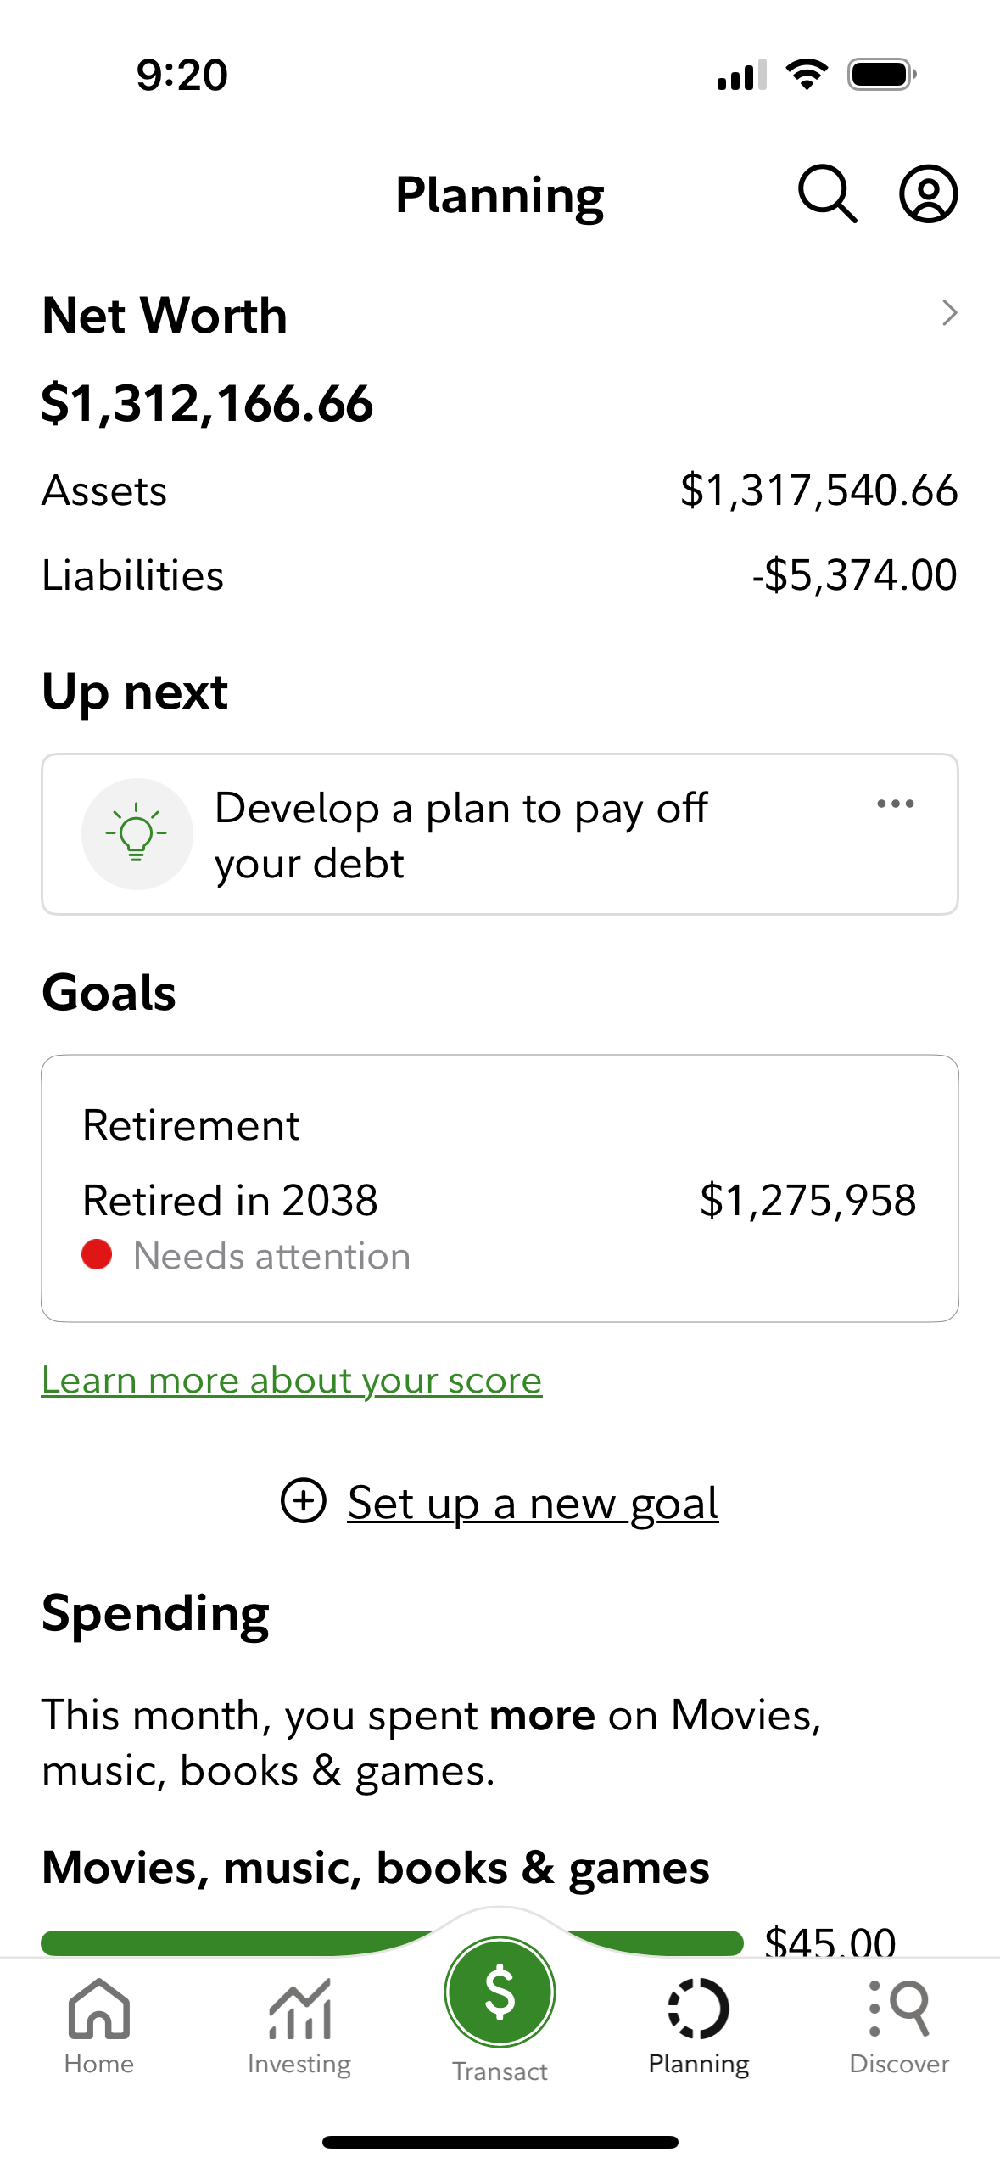Image resolution: width=1000 pixels, height=2169 pixels.
Task: Open the Retirement goal card
Action: point(500,1187)
